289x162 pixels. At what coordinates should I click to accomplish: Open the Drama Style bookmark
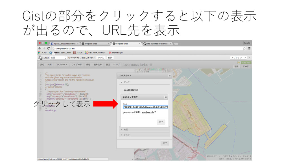tap(116, 53)
